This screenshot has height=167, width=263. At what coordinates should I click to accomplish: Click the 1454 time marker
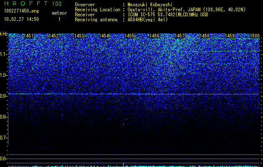coord(104,36)
